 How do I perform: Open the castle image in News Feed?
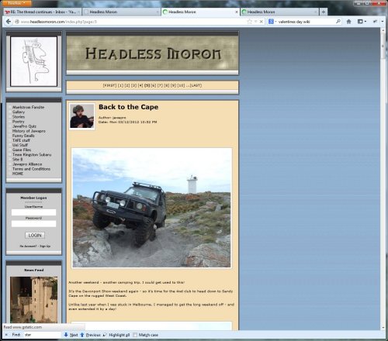[34, 300]
